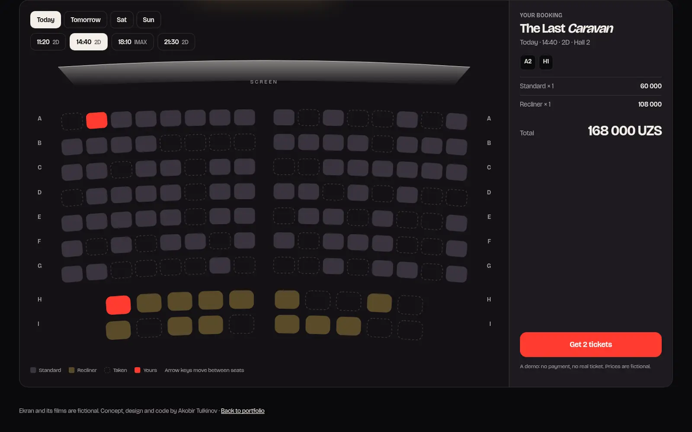
Task: Click the taken last recliner I10 in row I
Action: pos(410,330)
